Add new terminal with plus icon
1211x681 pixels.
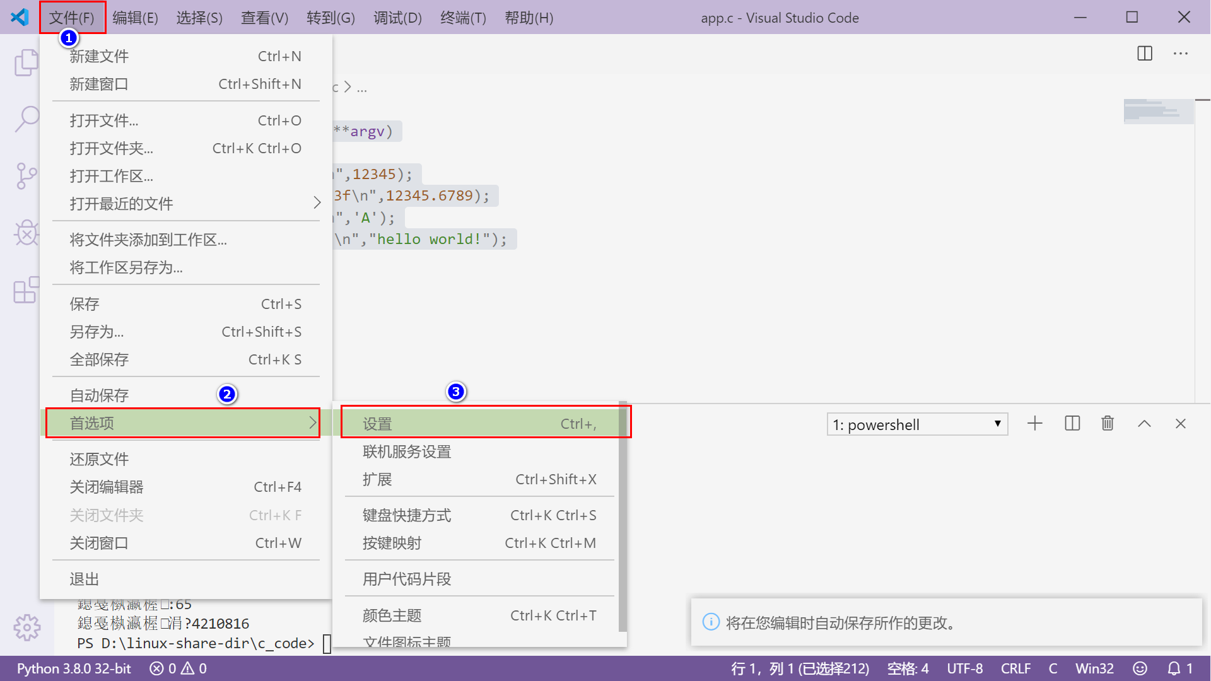(x=1034, y=424)
